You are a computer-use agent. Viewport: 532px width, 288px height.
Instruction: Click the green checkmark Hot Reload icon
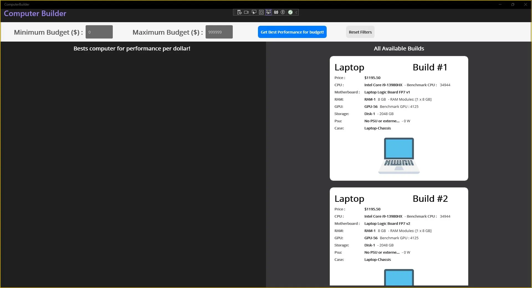(290, 12)
